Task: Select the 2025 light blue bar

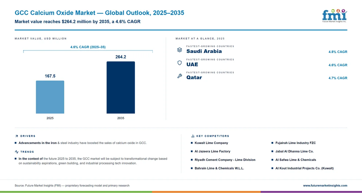Action: pyautogui.click(x=50, y=97)
